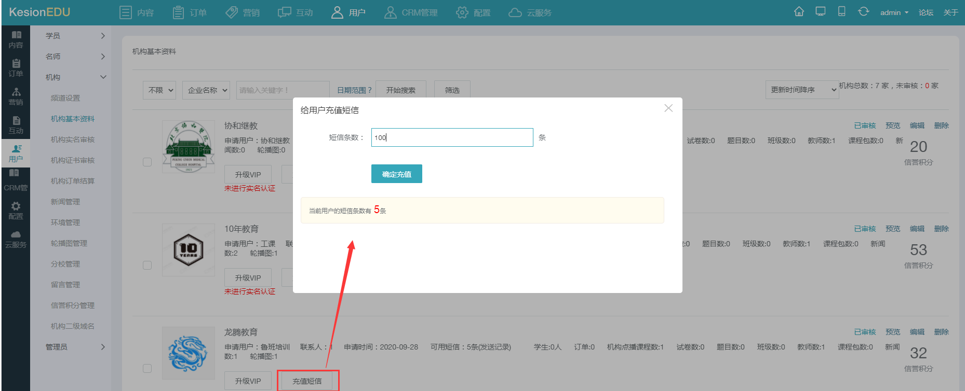
Task: Click the 云服务 cloud icon in left sidebar
Action: click(x=16, y=239)
